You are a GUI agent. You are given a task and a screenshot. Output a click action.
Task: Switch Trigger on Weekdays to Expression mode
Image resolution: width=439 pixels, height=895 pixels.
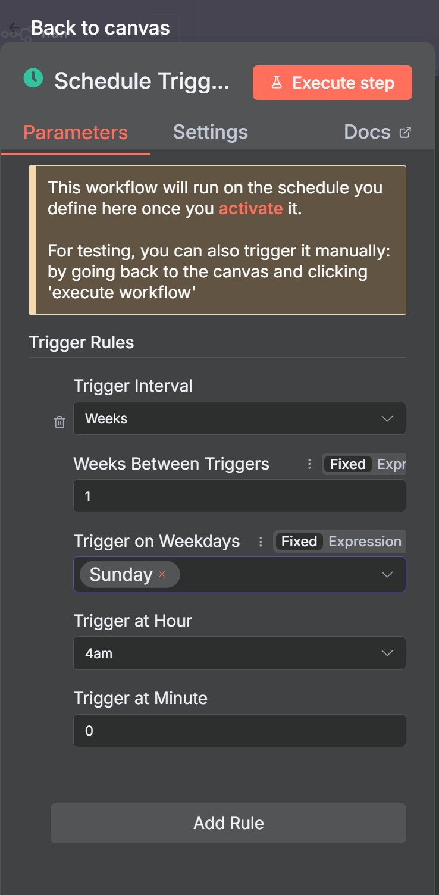point(365,542)
